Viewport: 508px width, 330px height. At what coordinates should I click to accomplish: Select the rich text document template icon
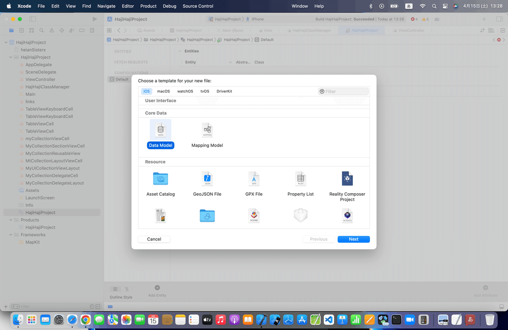click(x=160, y=216)
